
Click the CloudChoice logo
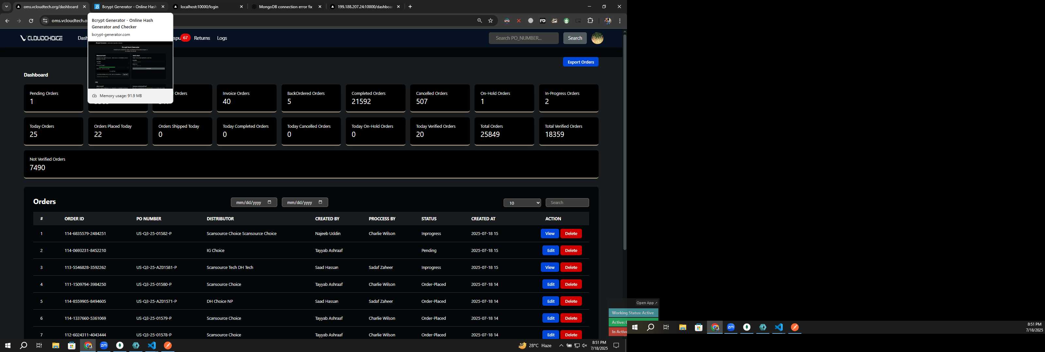coord(41,38)
